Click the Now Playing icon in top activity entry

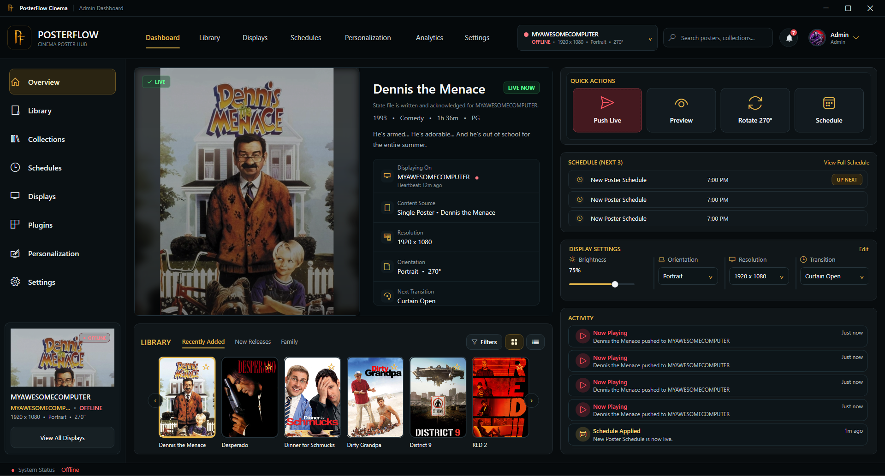point(583,336)
